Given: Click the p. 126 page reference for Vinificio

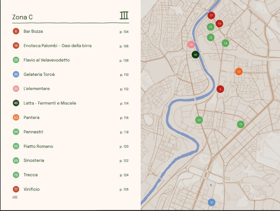Looking at the screenshot, I should (124, 189).
